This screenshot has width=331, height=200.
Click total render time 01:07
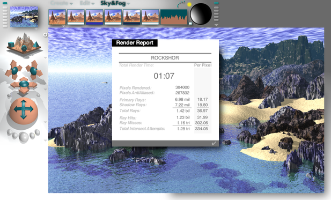(164, 76)
